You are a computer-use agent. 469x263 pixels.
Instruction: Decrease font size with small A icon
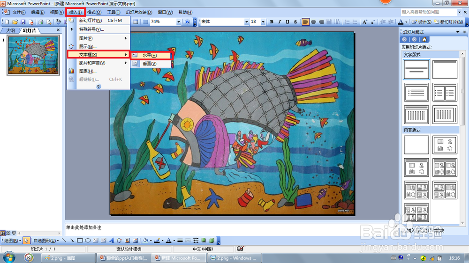click(x=372, y=22)
